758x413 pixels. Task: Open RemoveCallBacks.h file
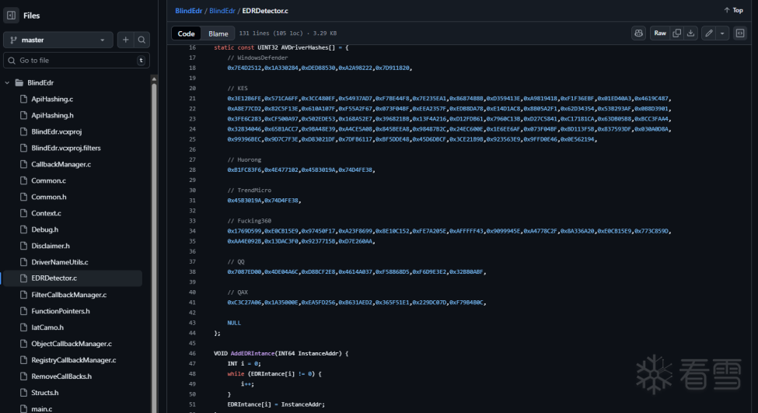coord(61,376)
